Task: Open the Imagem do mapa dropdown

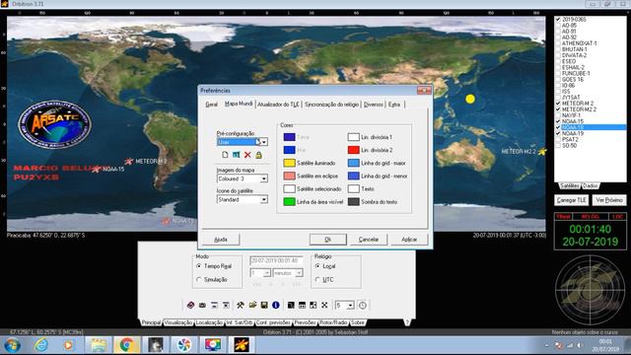Action: 263,178
